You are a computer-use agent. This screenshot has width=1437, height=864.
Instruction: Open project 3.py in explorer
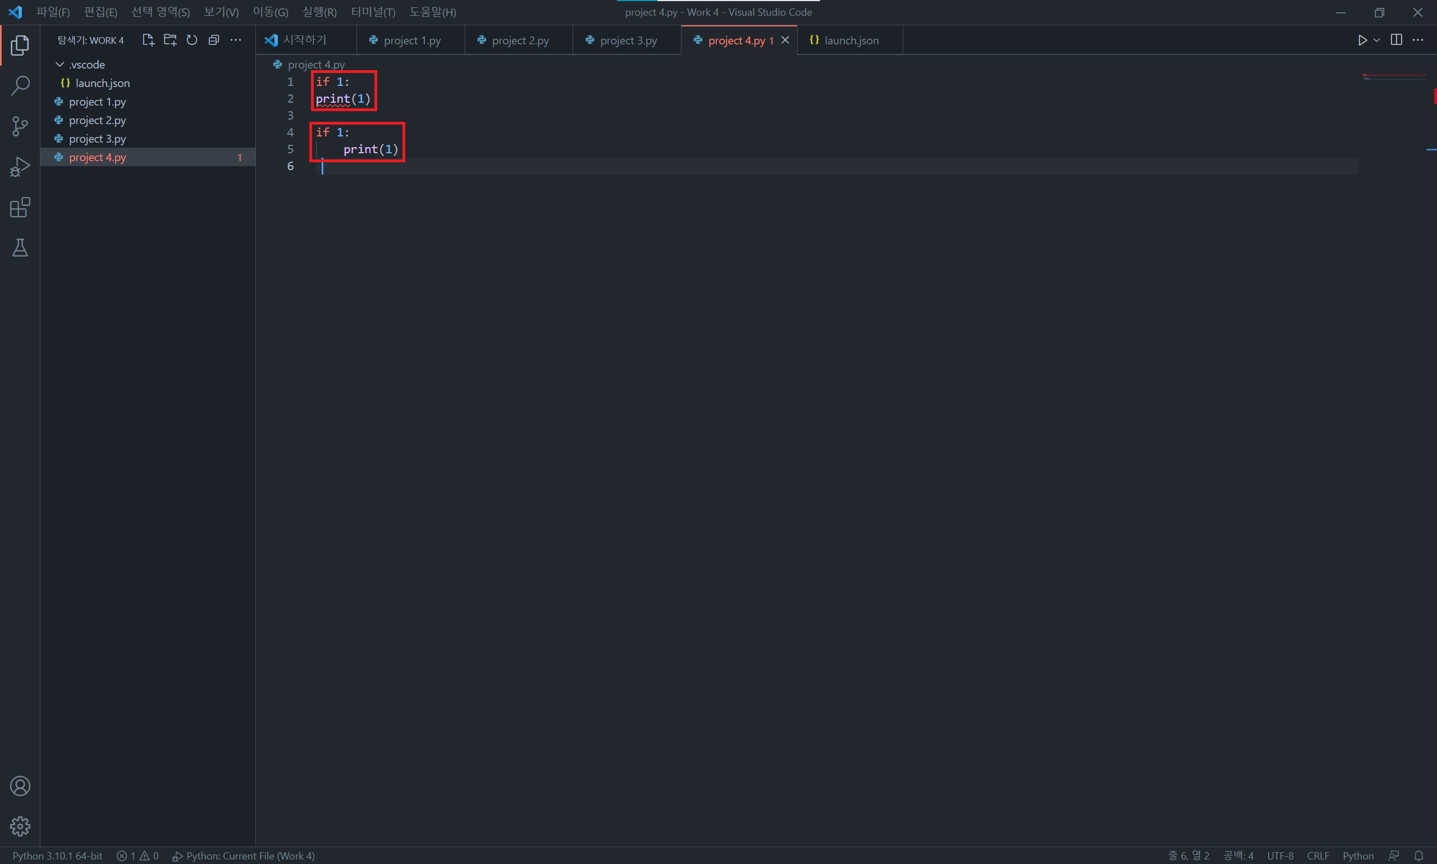pyautogui.click(x=97, y=139)
